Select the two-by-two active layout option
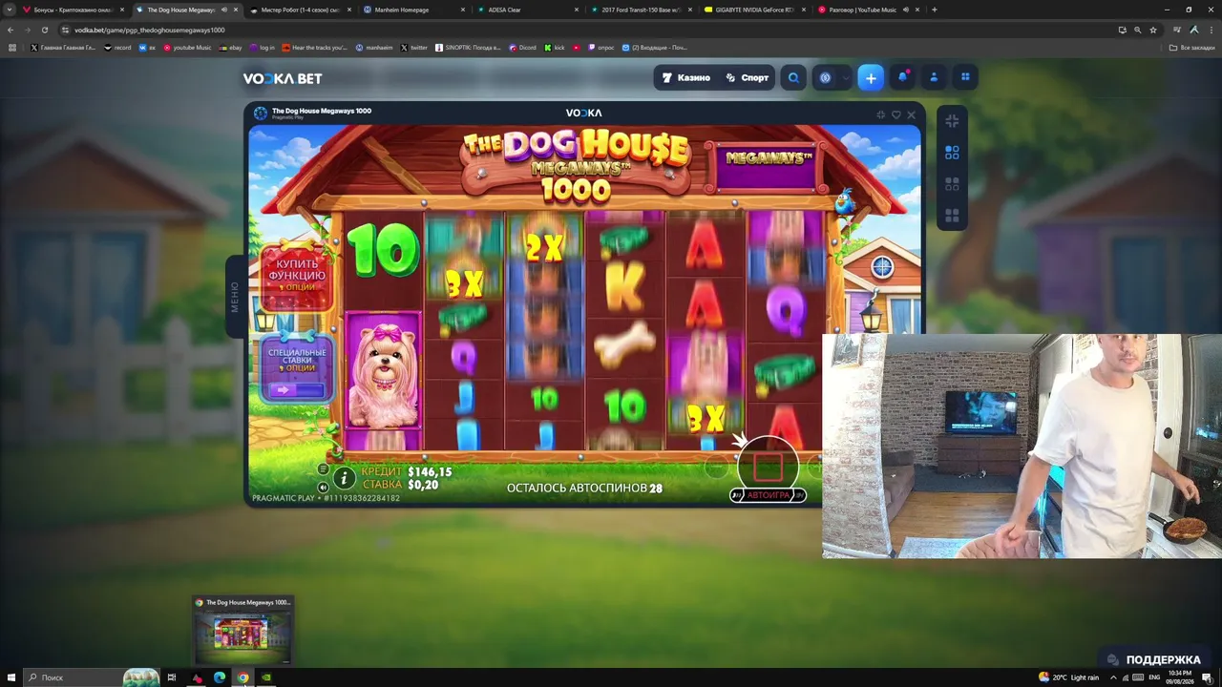 pyautogui.click(x=952, y=153)
